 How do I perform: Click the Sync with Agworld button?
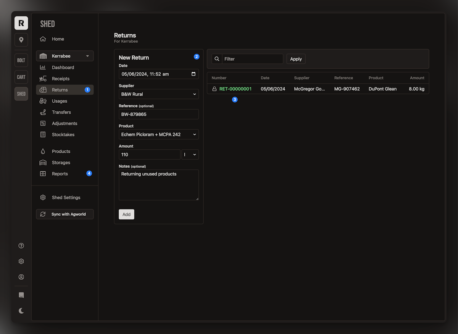coord(65,214)
